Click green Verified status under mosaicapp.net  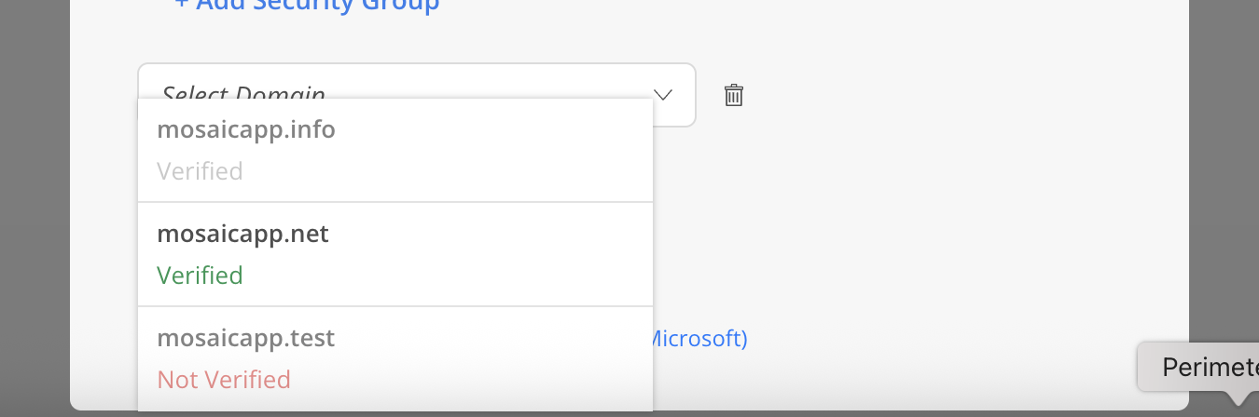200,276
